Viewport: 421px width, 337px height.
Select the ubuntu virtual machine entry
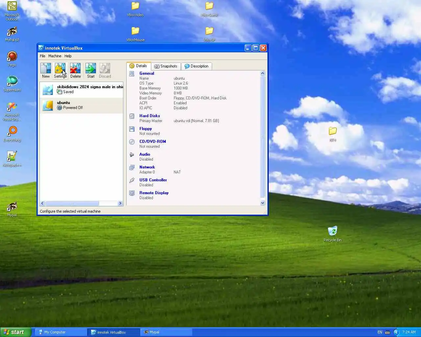tap(82, 105)
